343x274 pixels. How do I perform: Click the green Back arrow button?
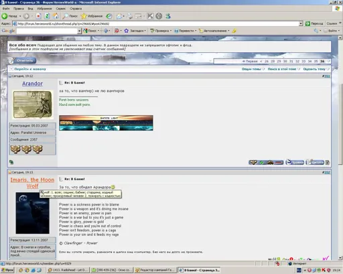[x=5, y=16]
